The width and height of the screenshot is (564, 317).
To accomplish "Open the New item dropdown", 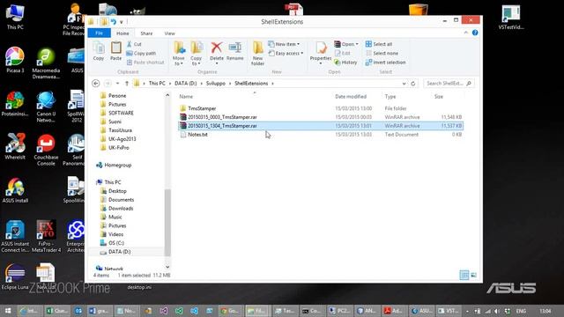I will [284, 44].
